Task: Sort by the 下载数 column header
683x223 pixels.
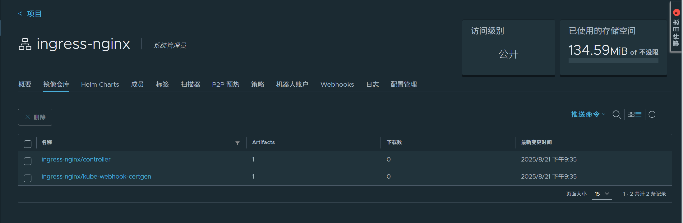Action: [394, 142]
